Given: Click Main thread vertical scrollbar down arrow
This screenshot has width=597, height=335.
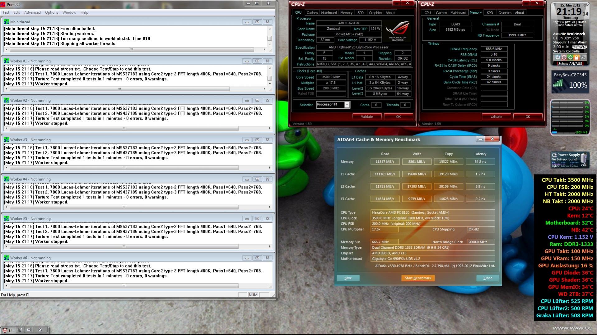Looking at the screenshot, I should 270,44.
